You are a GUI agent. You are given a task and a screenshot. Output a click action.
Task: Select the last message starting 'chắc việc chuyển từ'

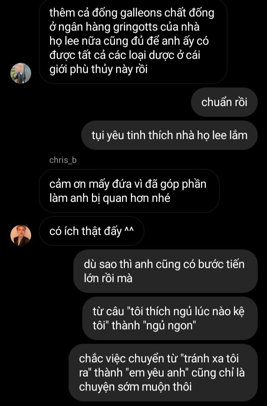163,372
